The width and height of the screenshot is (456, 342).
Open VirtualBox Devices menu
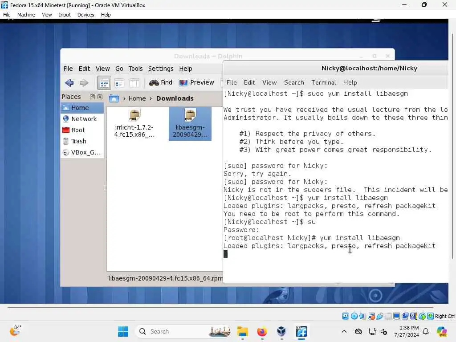point(85,15)
